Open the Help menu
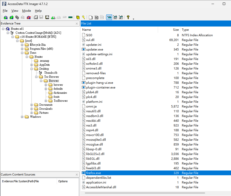This screenshot has height=196, width=231. click(38, 11)
